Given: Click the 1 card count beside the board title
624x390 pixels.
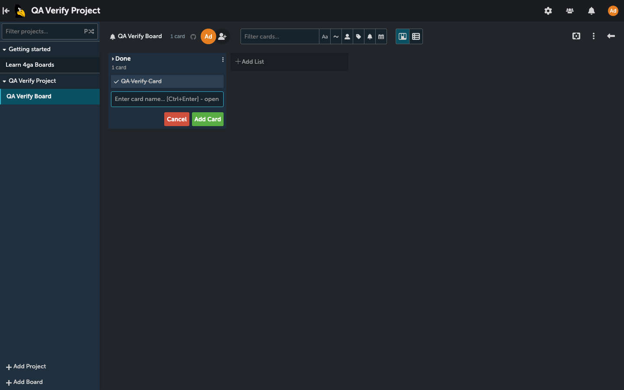Looking at the screenshot, I should point(178,37).
